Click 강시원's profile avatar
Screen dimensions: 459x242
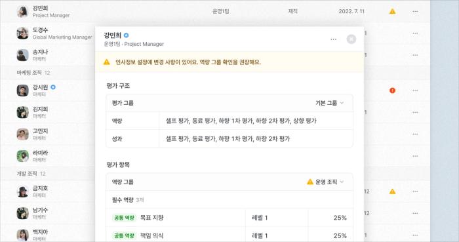point(22,91)
